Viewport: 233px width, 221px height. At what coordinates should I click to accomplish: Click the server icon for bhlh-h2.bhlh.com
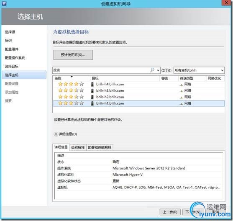[x=92, y=97]
